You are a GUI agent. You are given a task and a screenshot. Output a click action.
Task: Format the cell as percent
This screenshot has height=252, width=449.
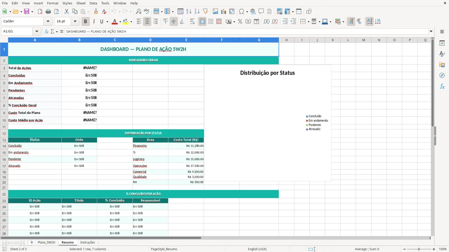[240, 22]
